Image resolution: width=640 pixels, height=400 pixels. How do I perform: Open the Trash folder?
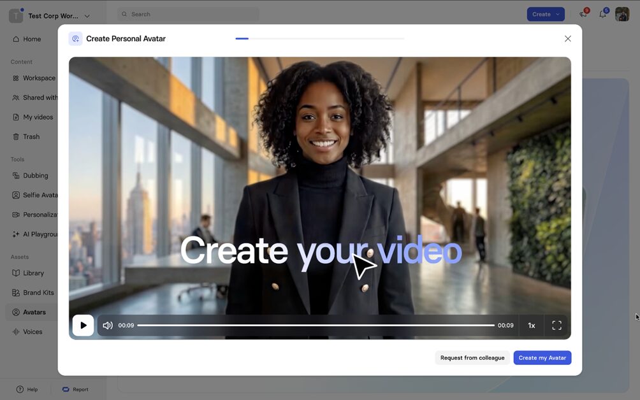click(x=31, y=137)
